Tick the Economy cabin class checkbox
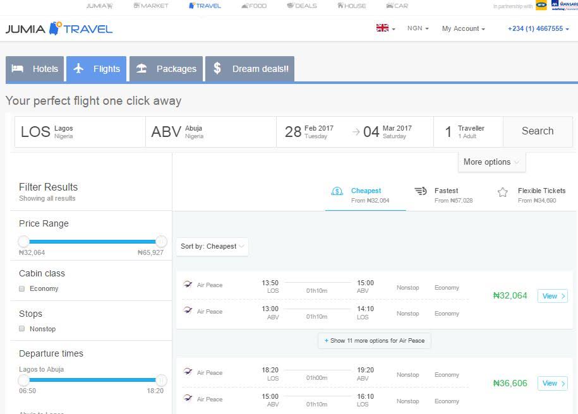Image resolution: width=578 pixels, height=414 pixels. click(22, 289)
